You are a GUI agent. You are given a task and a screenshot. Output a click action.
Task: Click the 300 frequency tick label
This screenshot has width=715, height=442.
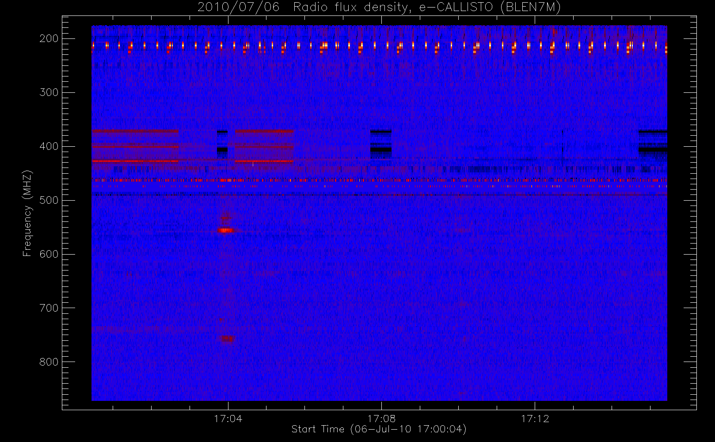tap(49, 92)
